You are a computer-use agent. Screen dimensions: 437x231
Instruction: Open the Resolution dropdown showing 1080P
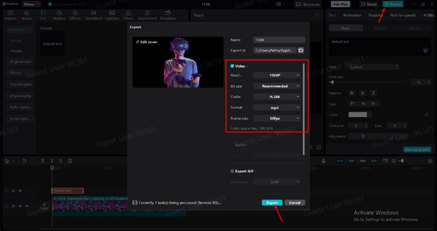point(277,76)
